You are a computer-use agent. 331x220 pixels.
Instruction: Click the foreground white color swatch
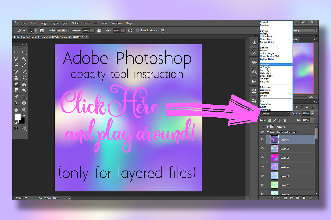(17, 117)
